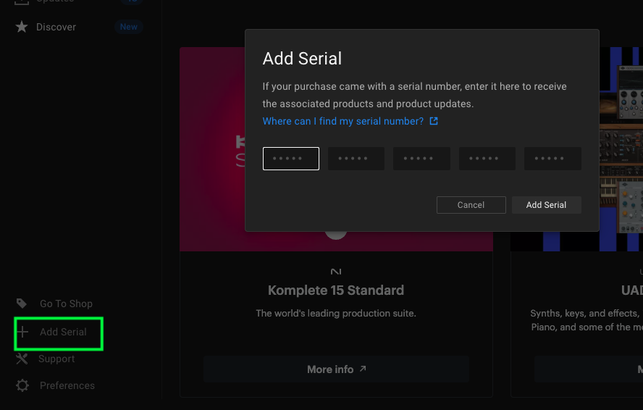Click the external-link icon after serial number help
The height and width of the screenshot is (410, 643).
point(434,121)
